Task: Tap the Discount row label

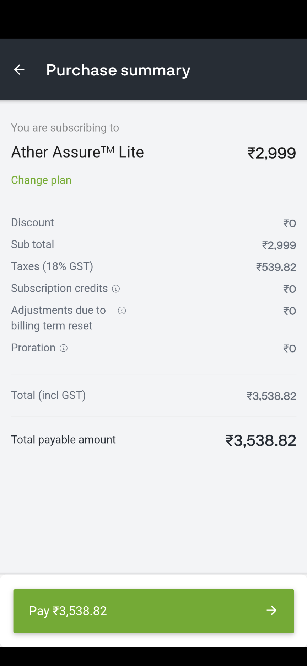Action: coord(32,222)
